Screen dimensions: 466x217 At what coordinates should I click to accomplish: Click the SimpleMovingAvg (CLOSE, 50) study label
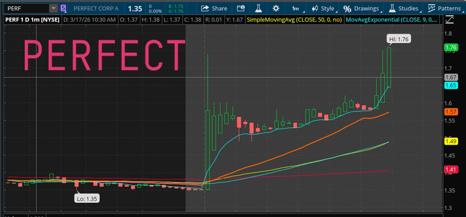pos(294,20)
